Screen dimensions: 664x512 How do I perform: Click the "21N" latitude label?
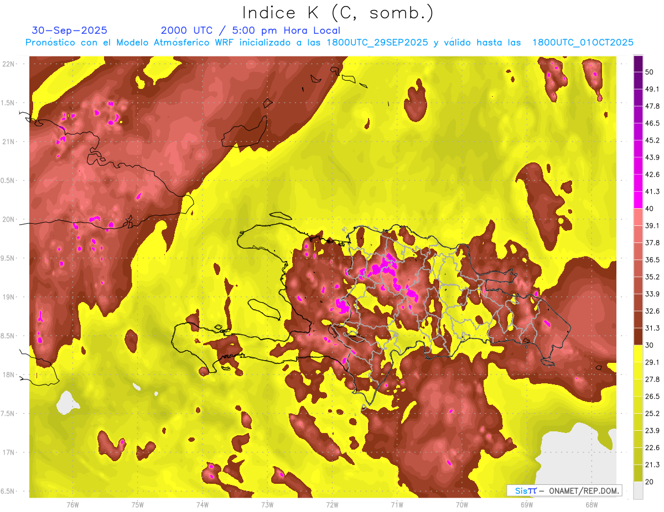point(9,141)
